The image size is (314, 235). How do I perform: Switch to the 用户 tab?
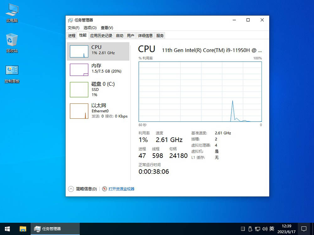pos(131,36)
